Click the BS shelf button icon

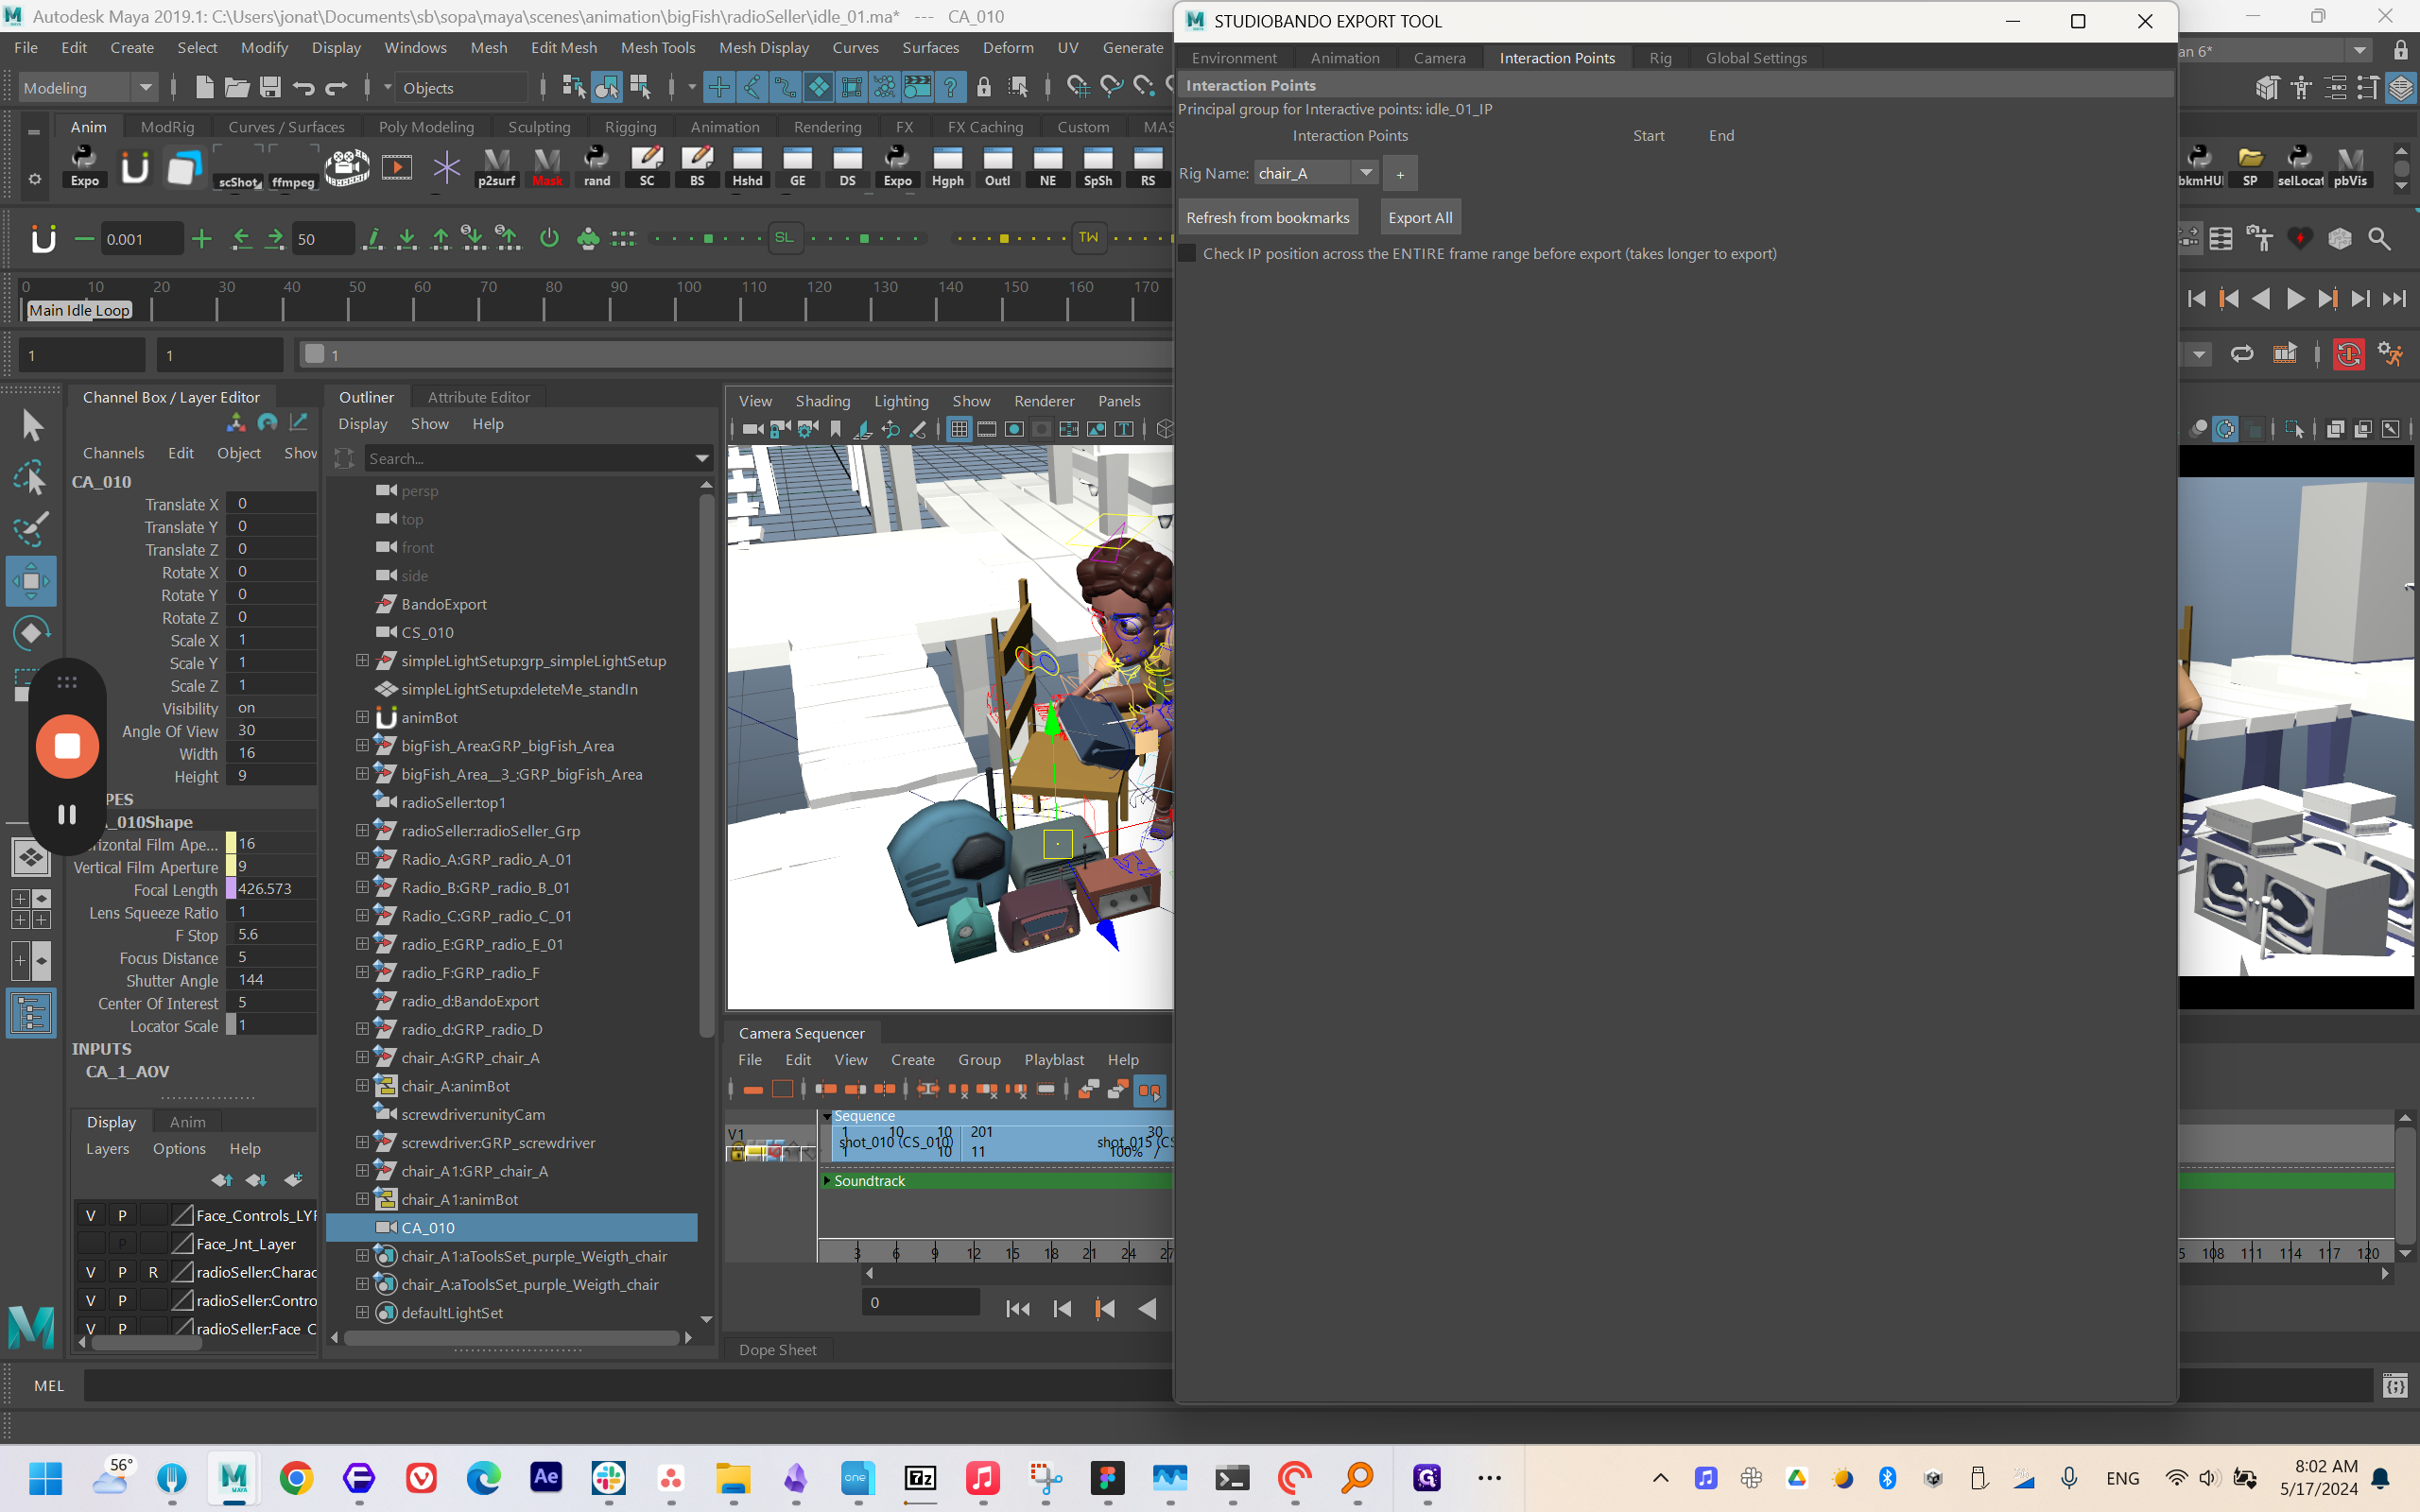click(x=697, y=166)
